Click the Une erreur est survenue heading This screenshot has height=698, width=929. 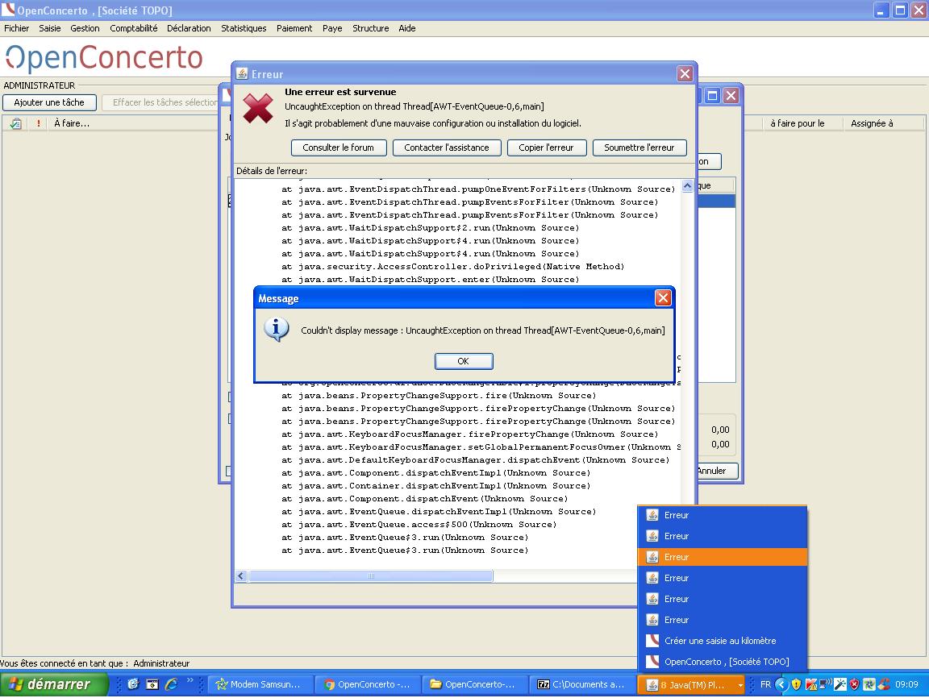click(340, 92)
